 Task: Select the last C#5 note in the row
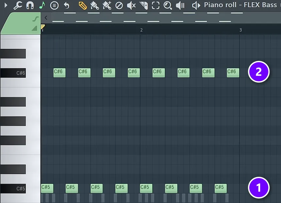tap(221, 188)
